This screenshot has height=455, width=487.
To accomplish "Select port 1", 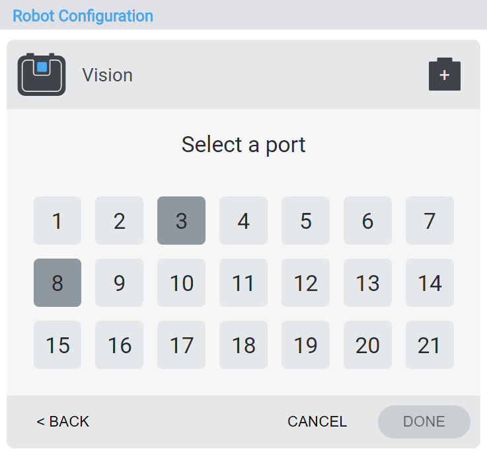I will click(x=57, y=221).
